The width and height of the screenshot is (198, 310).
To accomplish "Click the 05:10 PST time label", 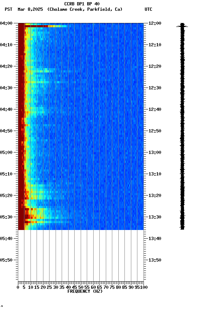I will click(6, 174).
